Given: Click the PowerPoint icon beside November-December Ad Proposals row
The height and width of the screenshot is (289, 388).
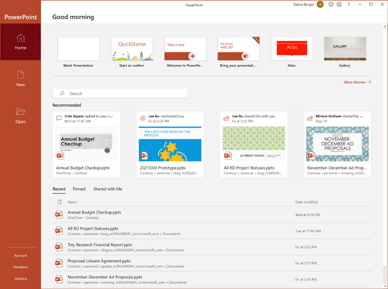Looking at the screenshot, I should tap(59, 279).
